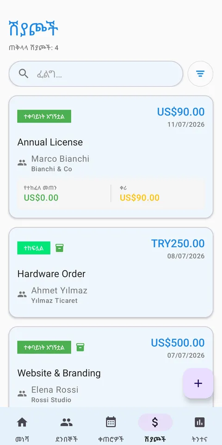Open the Hardware Order sale card

pos(111,272)
